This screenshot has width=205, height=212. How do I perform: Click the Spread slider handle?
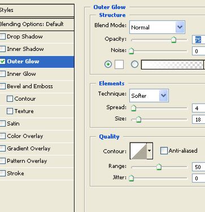click(x=133, y=108)
